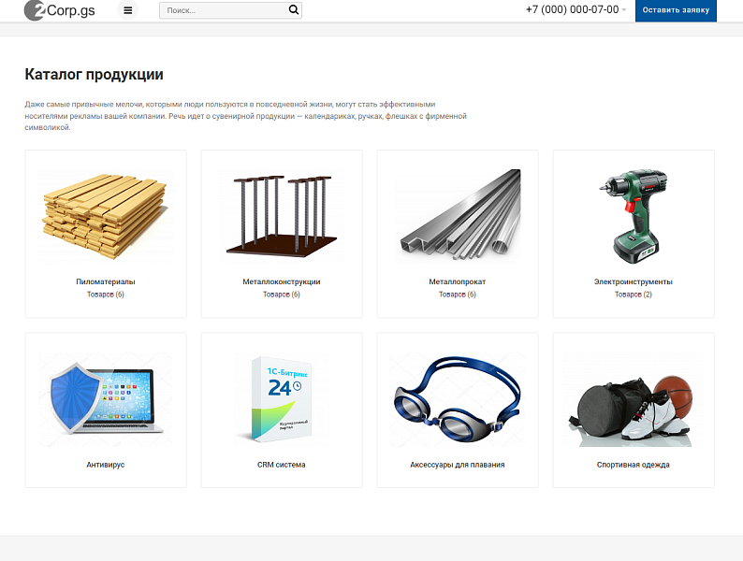Open the Металлопрокат category link
Screen dimensions: 743x561
(x=458, y=281)
